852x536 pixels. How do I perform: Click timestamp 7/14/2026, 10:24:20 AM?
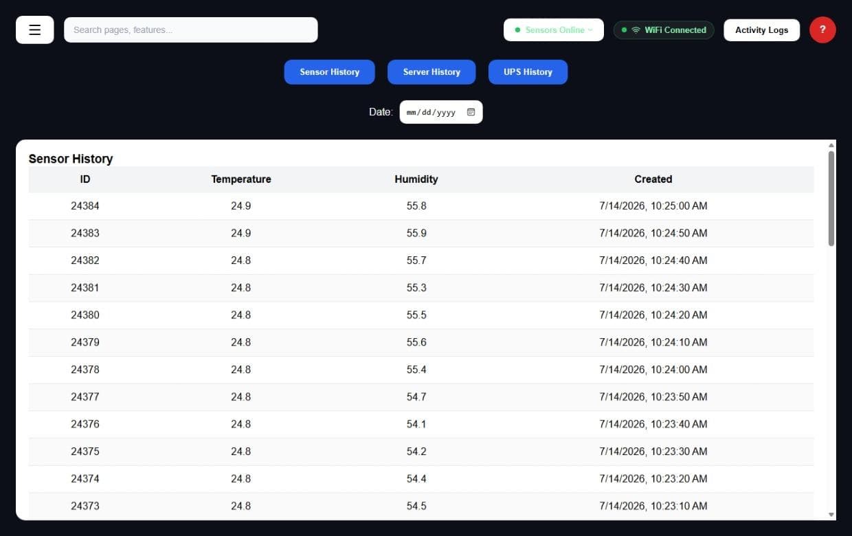tap(653, 315)
